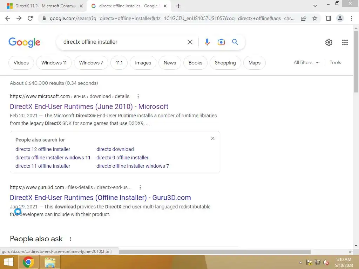Screen dimensions: 359x269
Task: Open DirectX End-User Runtimes (Offline Installer) Guru3D link
Action: coord(100,198)
